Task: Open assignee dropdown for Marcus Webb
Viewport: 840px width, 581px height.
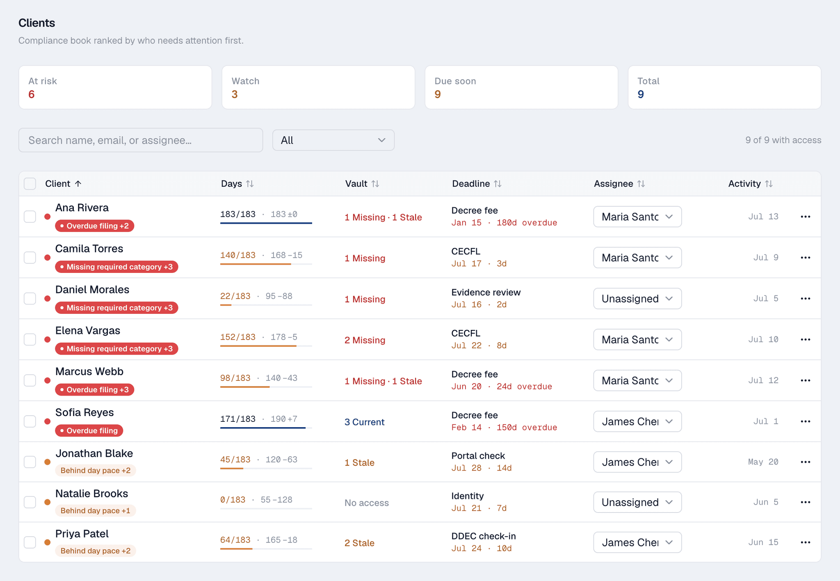Action: pos(637,380)
